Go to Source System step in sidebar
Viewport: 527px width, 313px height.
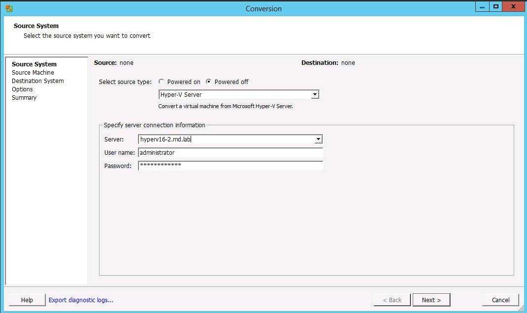pos(34,64)
